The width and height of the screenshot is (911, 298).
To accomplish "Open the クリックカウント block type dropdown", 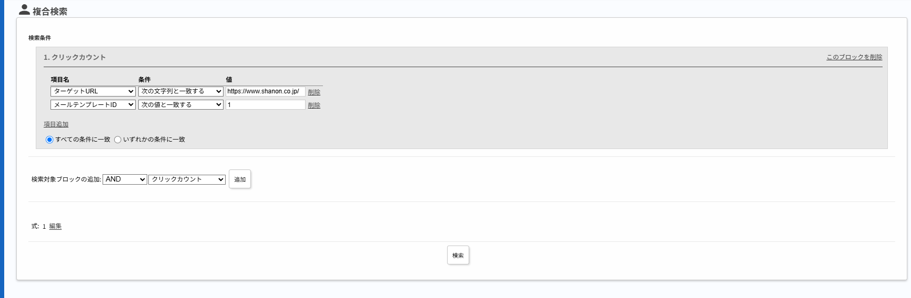I will click(187, 179).
